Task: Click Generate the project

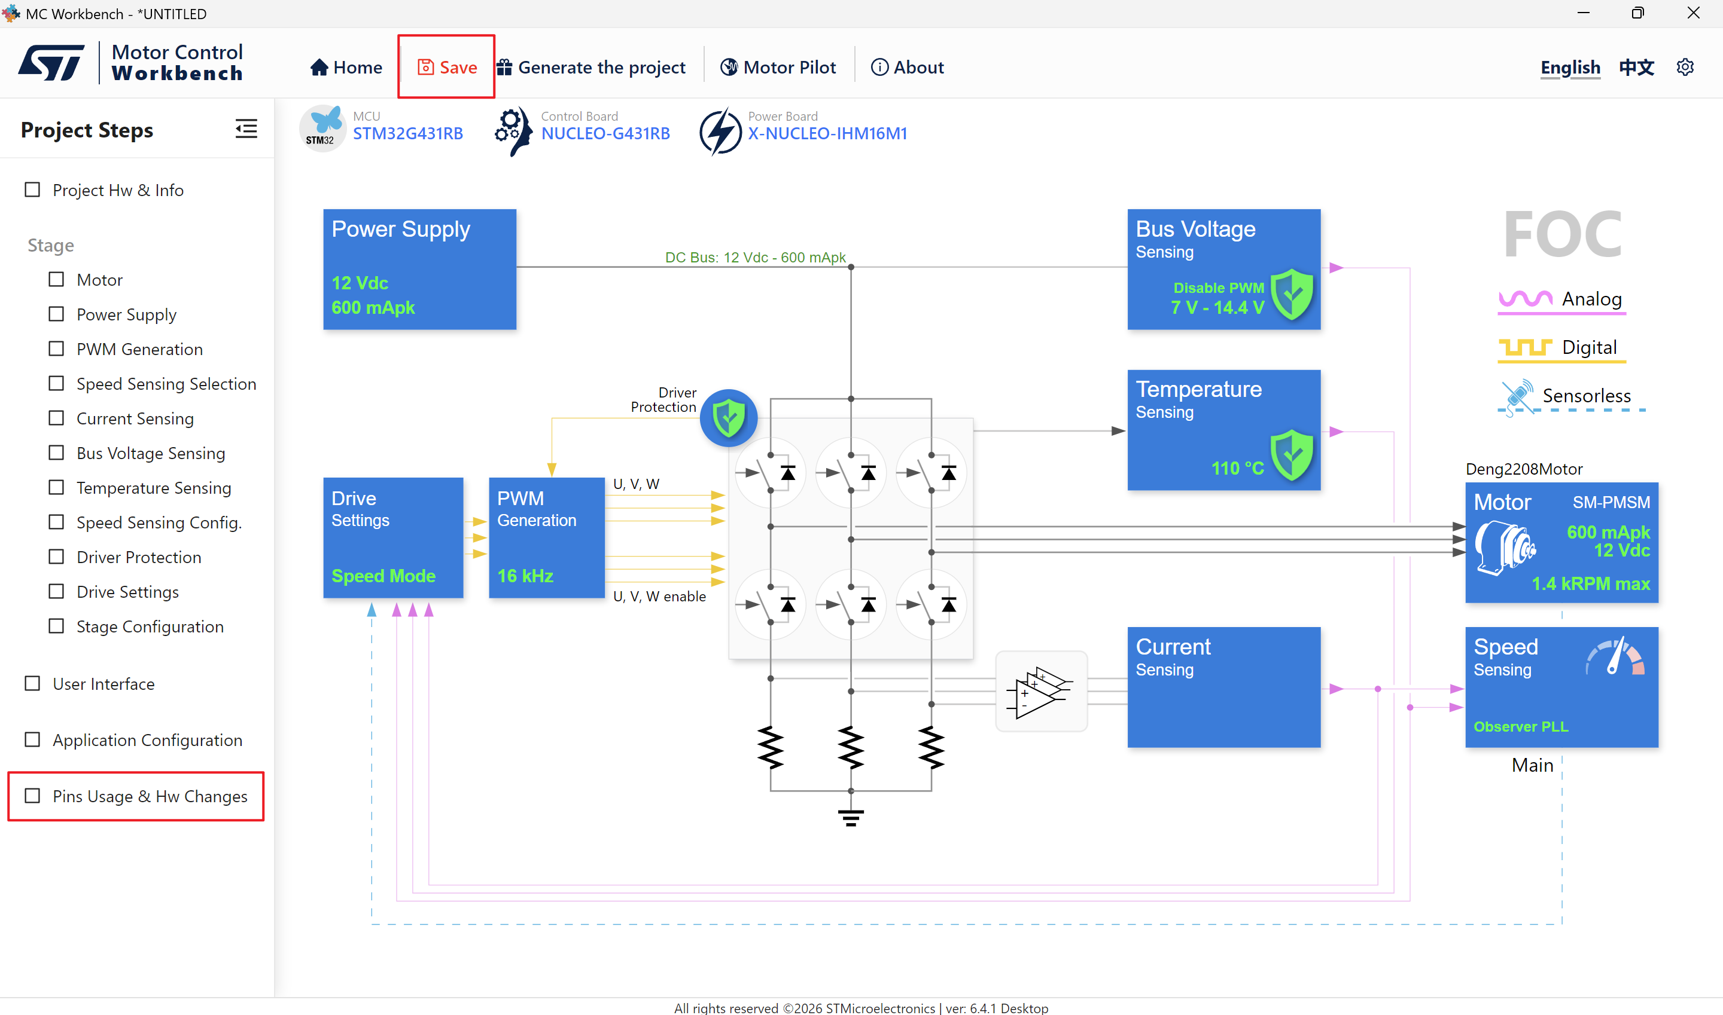Action: (590, 67)
